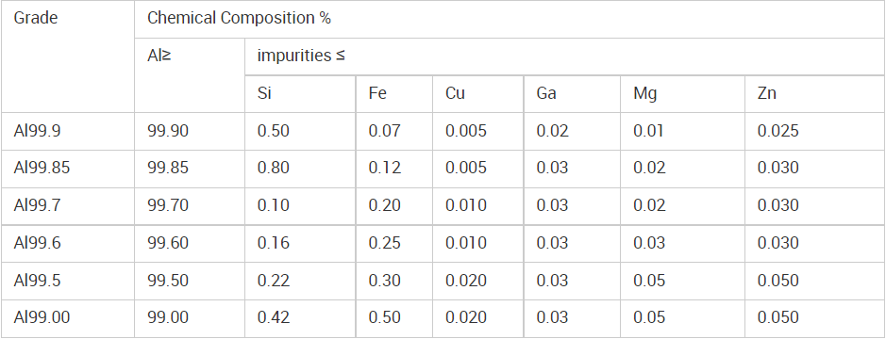Viewport: 886px width, 339px height.
Task: Click the Cu column header
Action: pyautogui.click(x=478, y=93)
